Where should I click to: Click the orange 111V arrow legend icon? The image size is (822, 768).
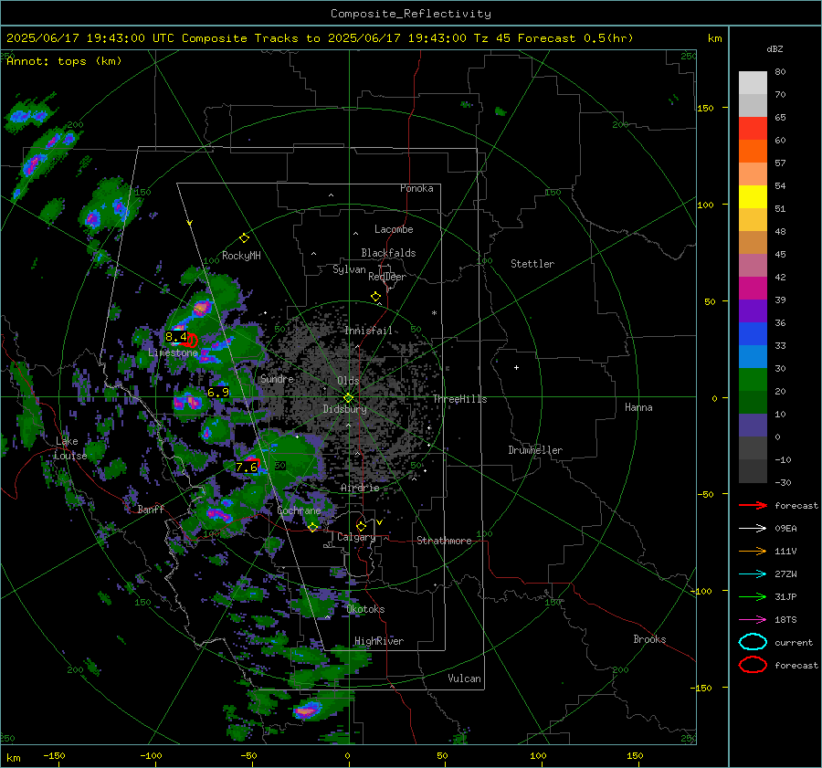pos(753,551)
